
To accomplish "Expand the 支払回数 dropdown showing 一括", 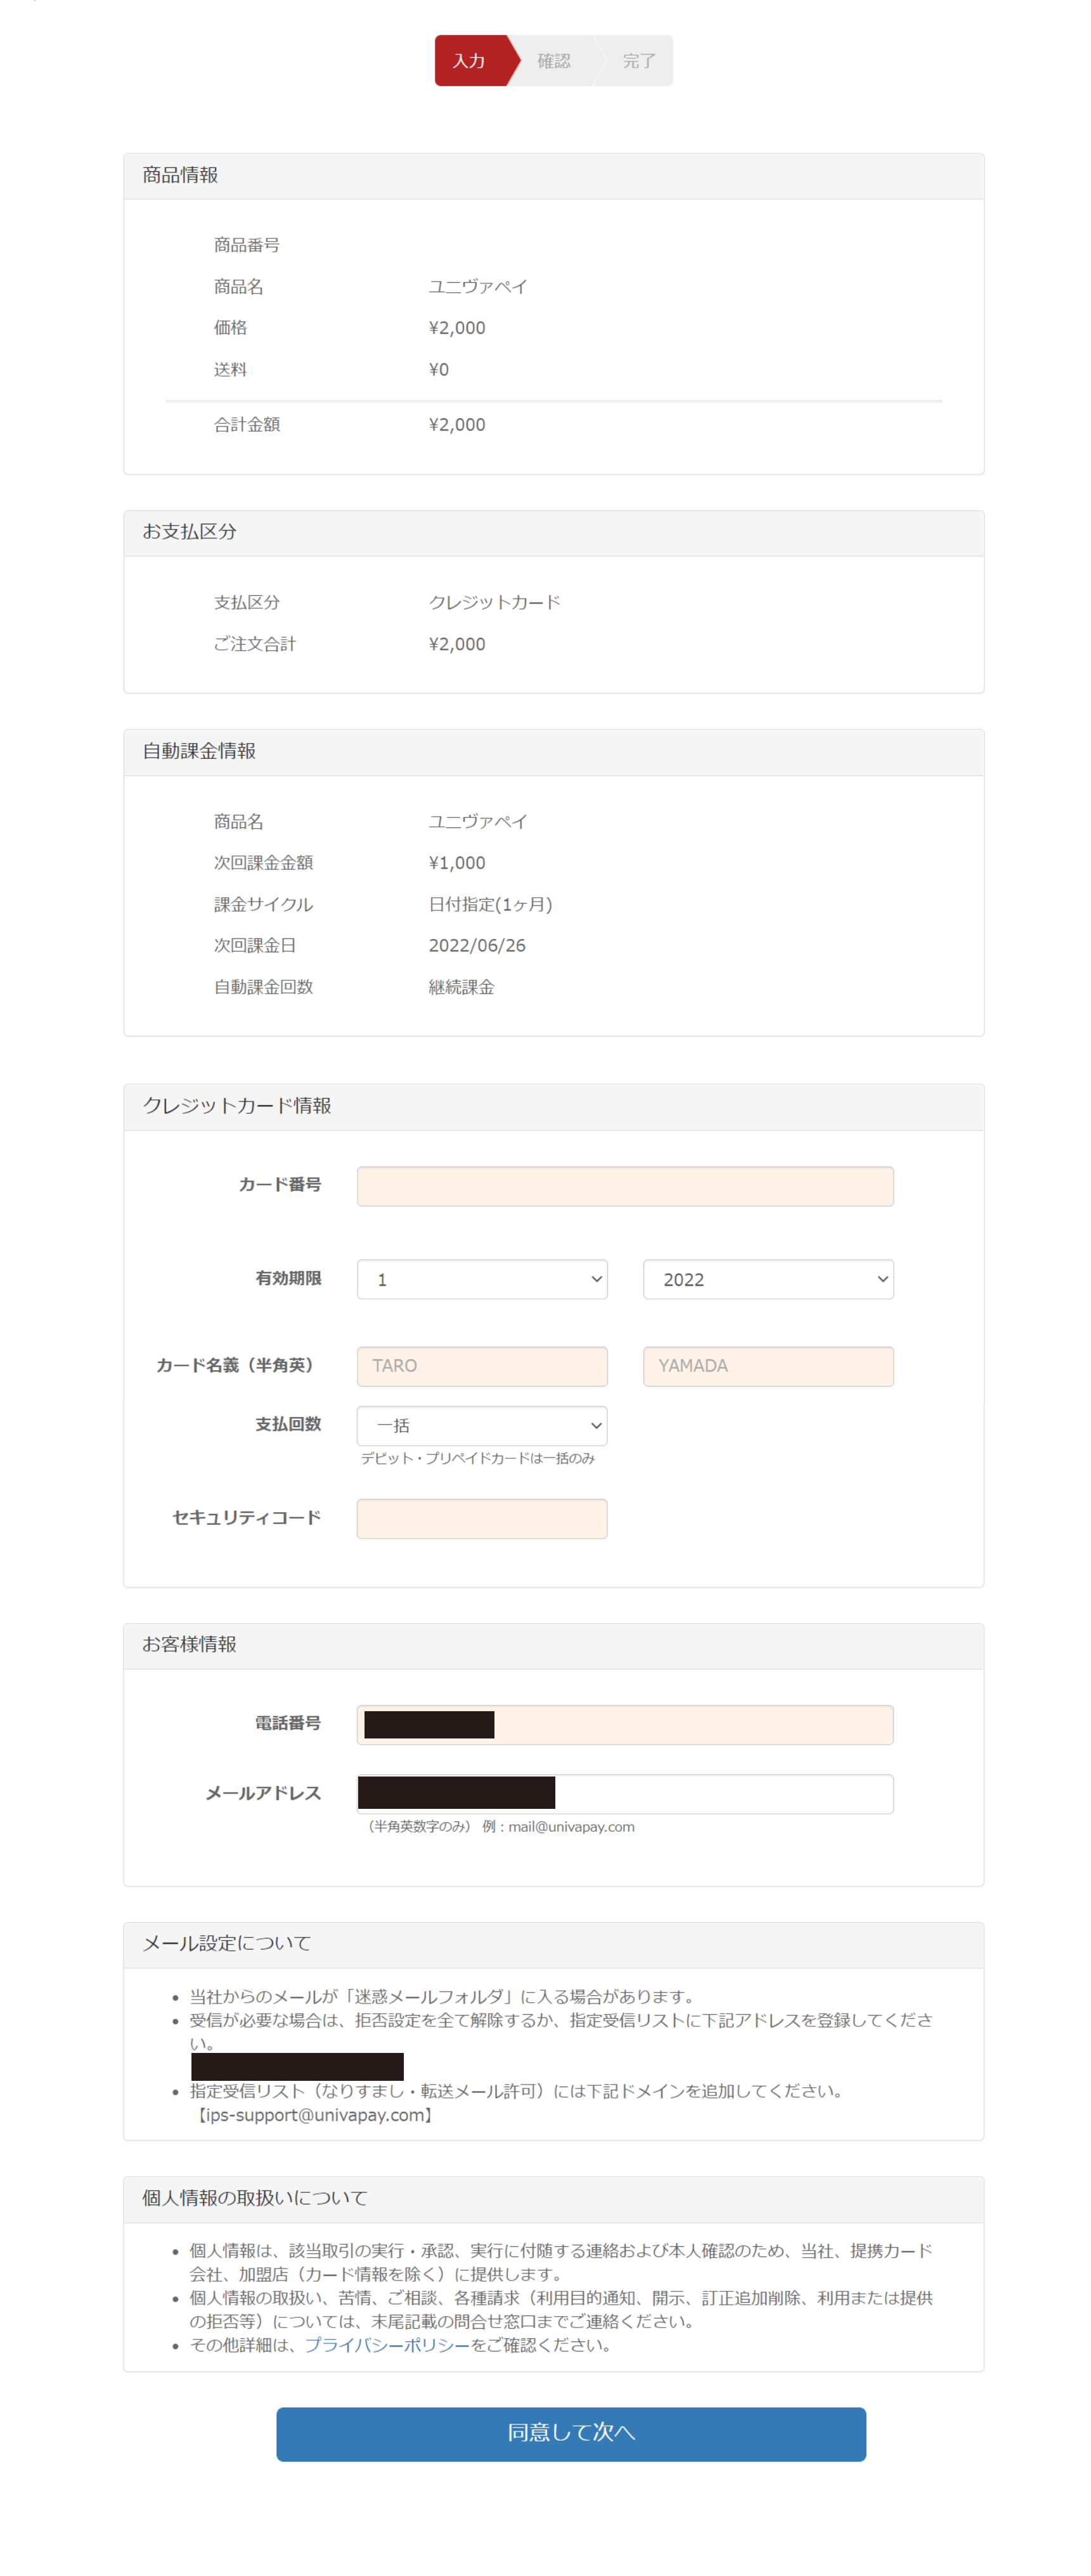I will pos(481,1425).
